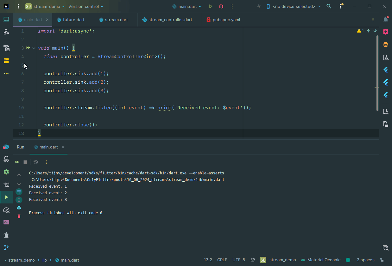Screen dimensions: 392x266
Task: Open the main.dart run configuration dropdown
Action: pos(187,6)
